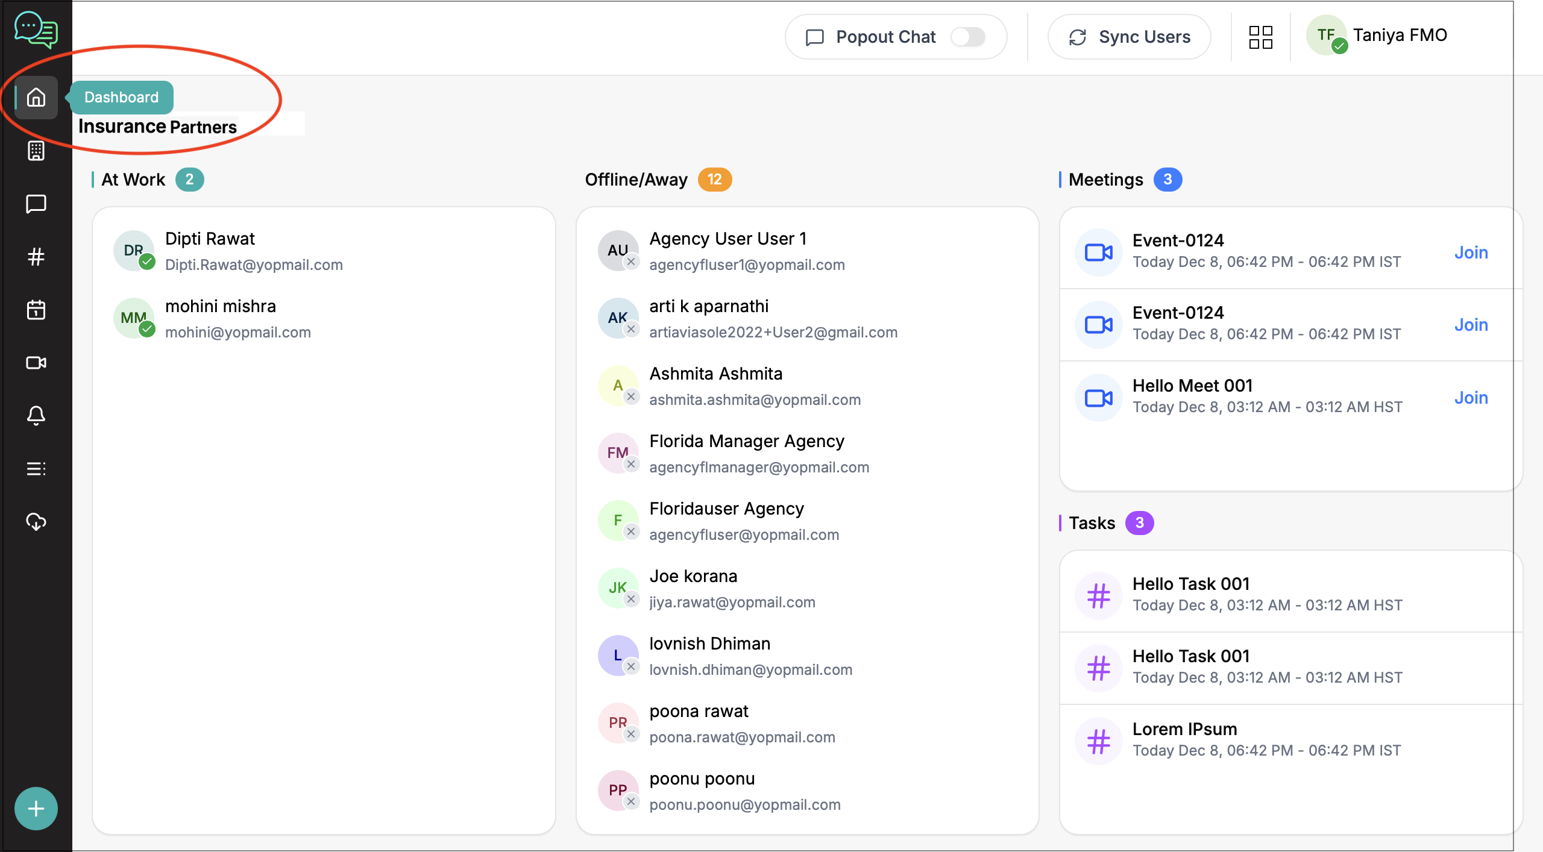
Task: Join the first Event-0124 meeting
Action: 1471,252
